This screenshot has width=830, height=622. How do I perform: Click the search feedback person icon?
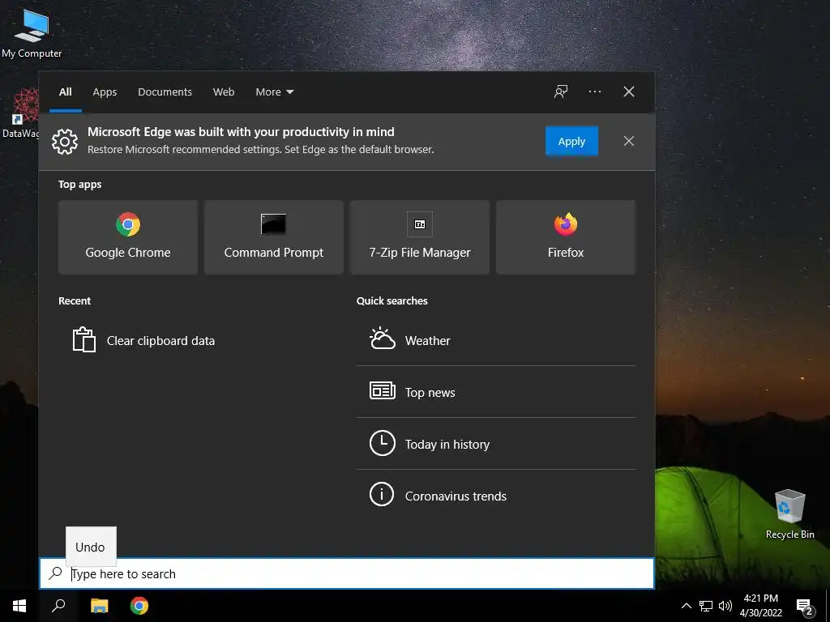tap(561, 92)
